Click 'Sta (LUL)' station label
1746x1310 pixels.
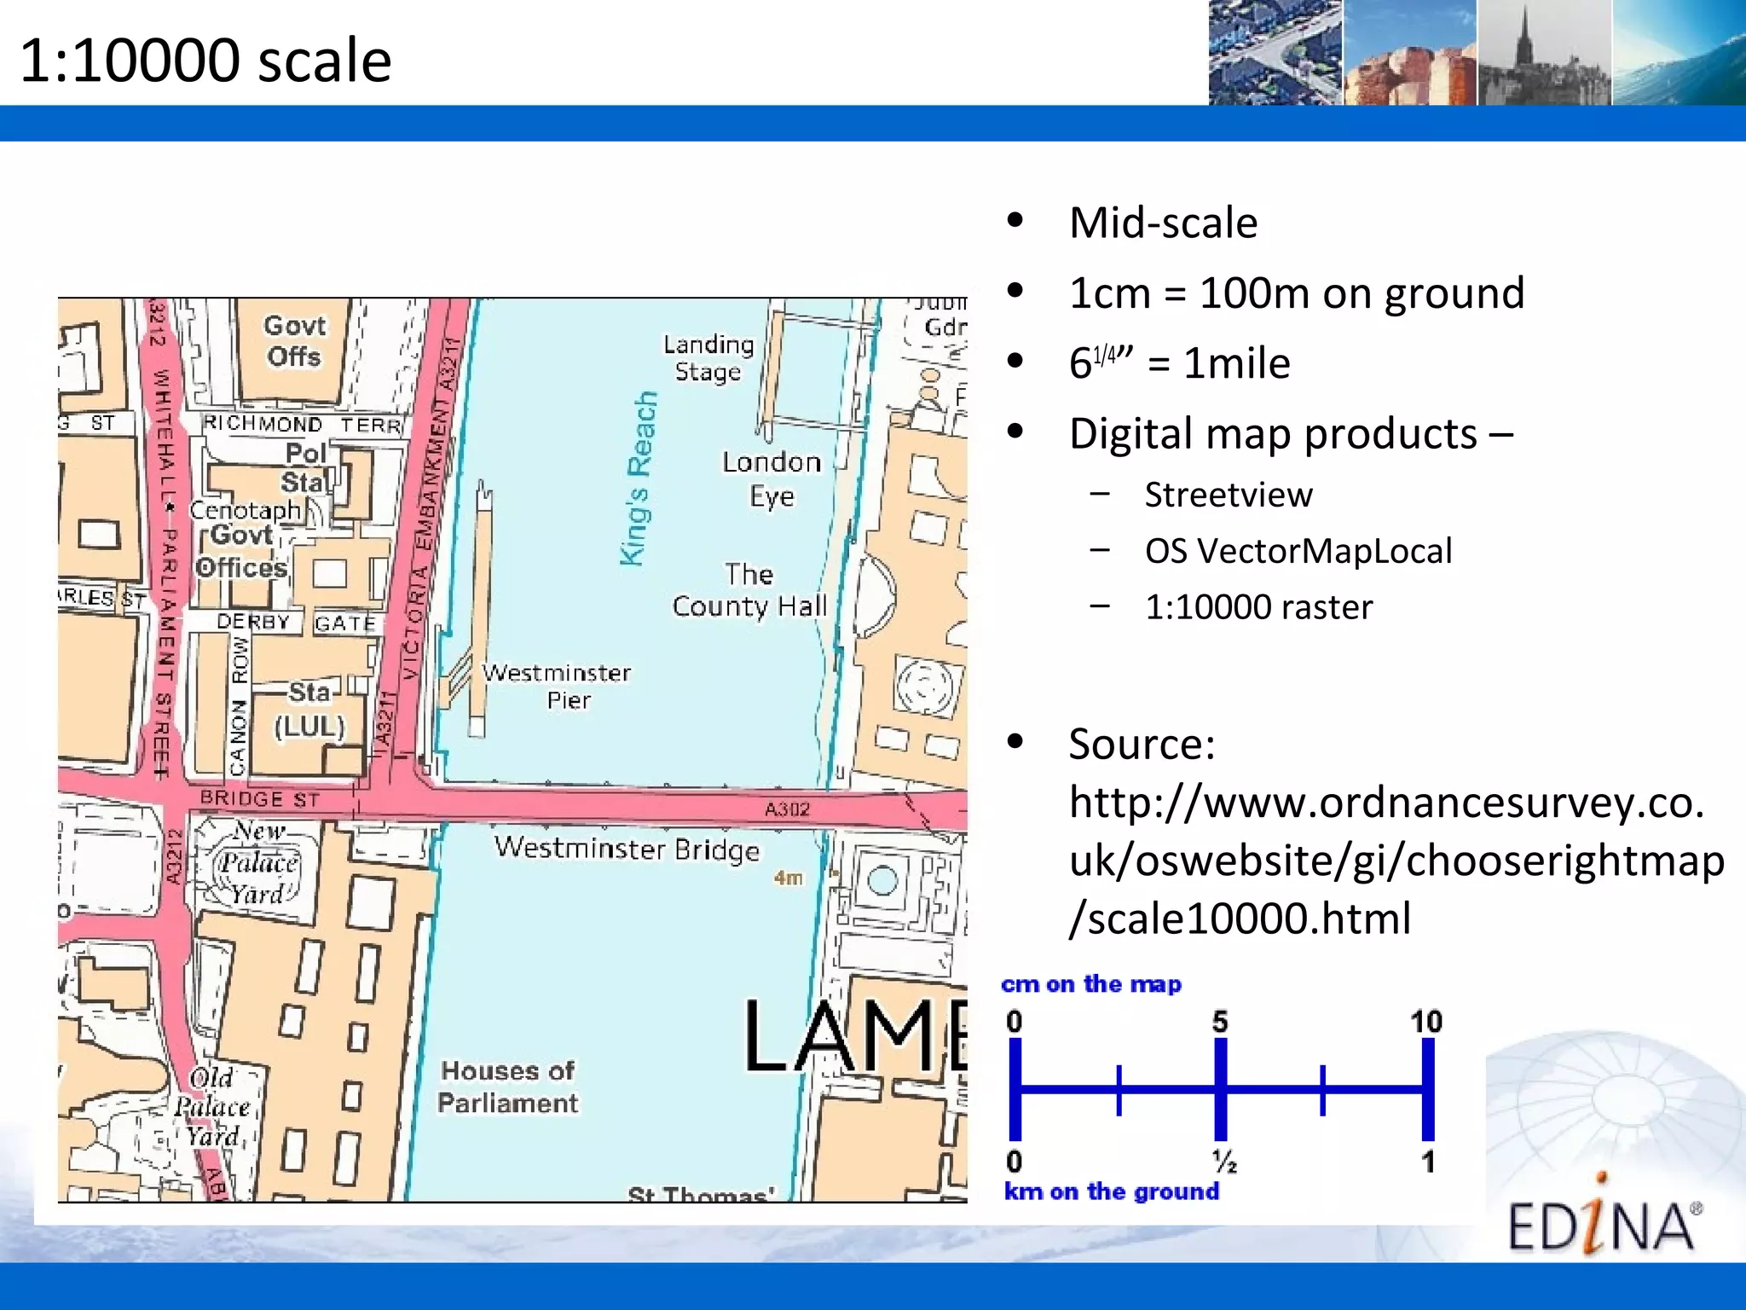click(309, 710)
